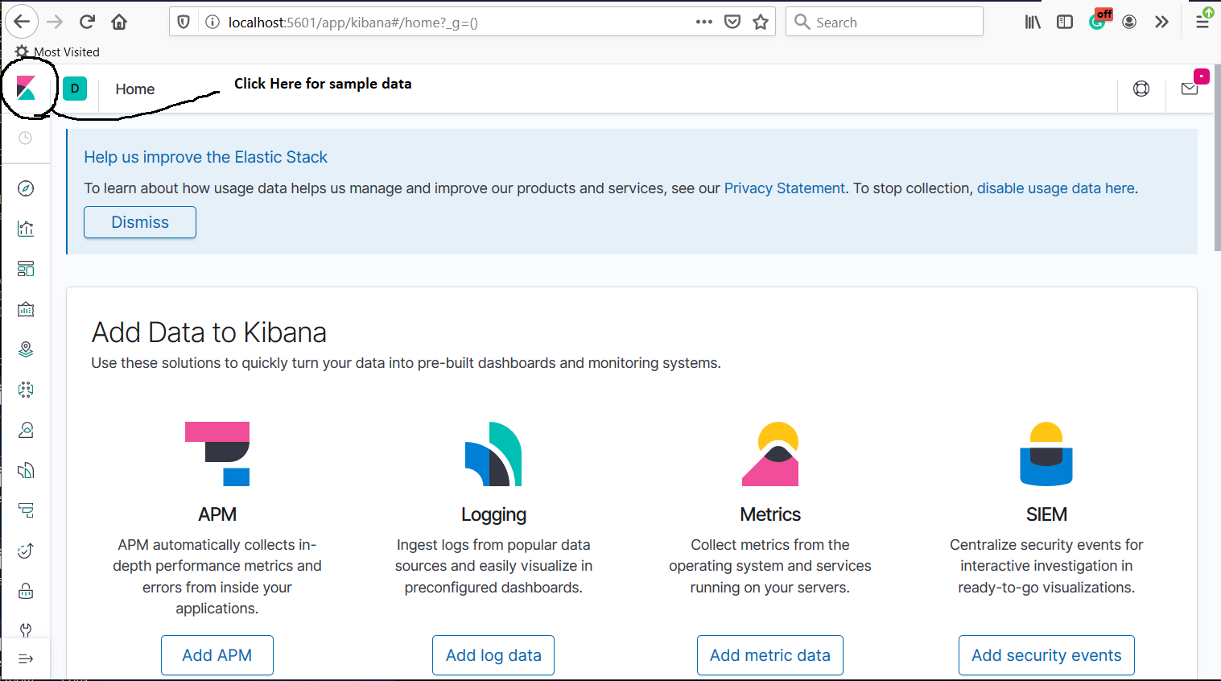This screenshot has height=681, width=1221.
Task: Open the Firefox hamburger menu
Action: point(1202,22)
